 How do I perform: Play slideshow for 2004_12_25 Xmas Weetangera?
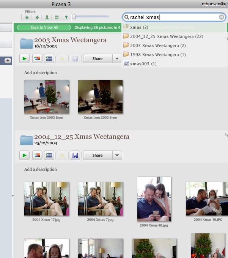point(24,155)
